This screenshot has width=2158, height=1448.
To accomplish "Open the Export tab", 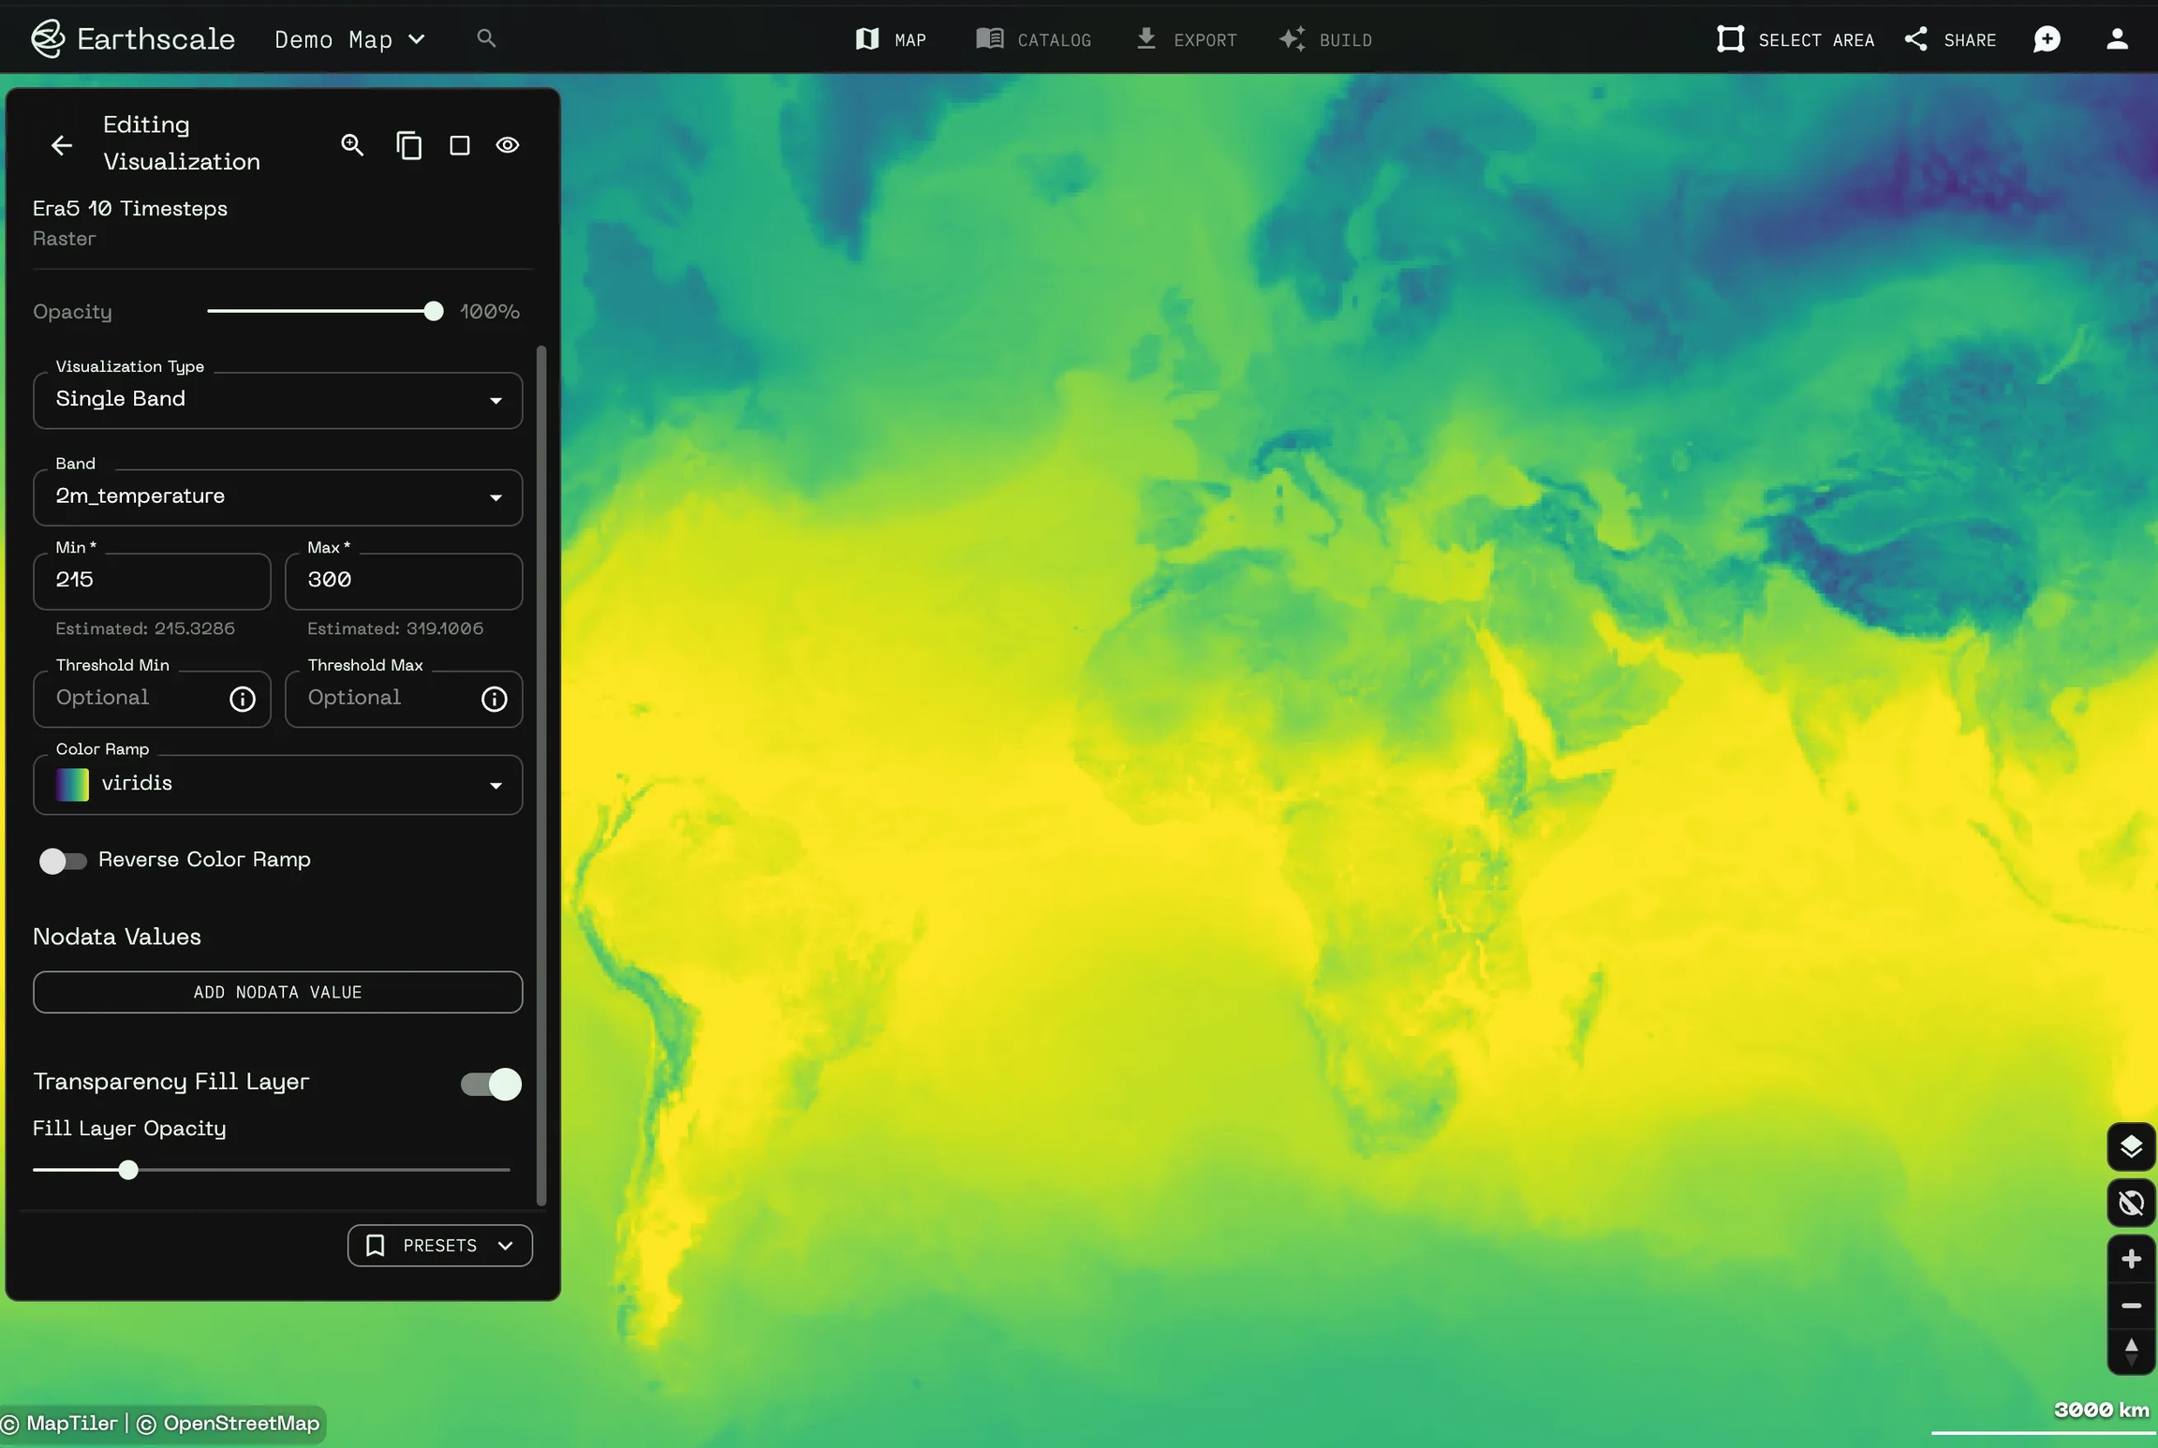I will coord(1187,39).
